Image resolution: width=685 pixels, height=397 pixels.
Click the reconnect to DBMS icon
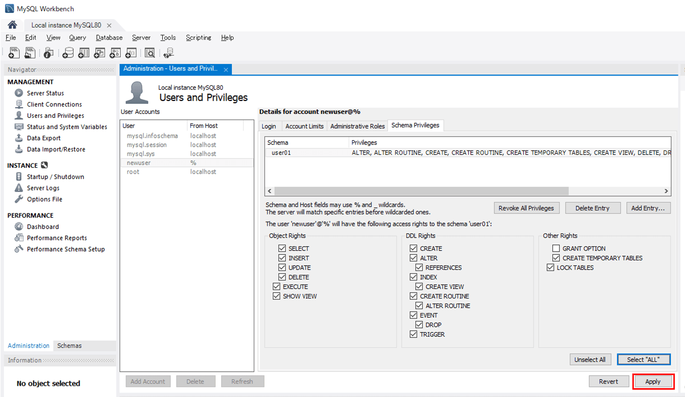(x=168, y=53)
